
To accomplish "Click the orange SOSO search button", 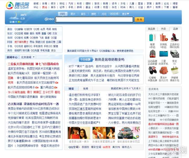I will tap(139, 19).
